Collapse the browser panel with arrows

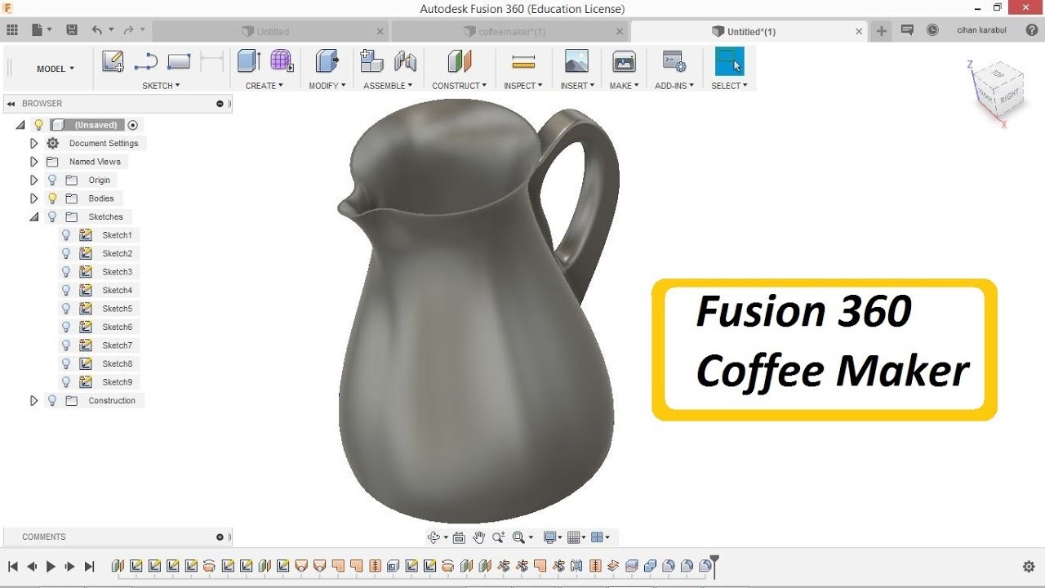pyautogui.click(x=11, y=104)
